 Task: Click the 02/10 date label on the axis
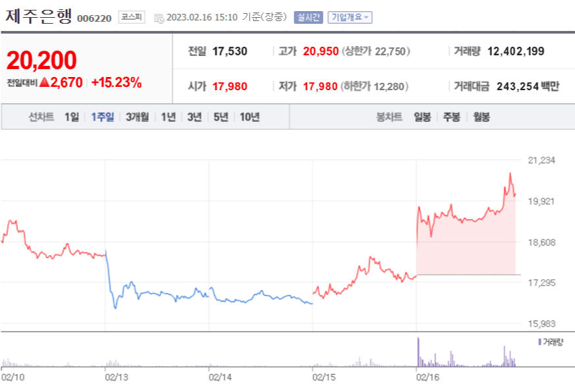click(13, 377)
